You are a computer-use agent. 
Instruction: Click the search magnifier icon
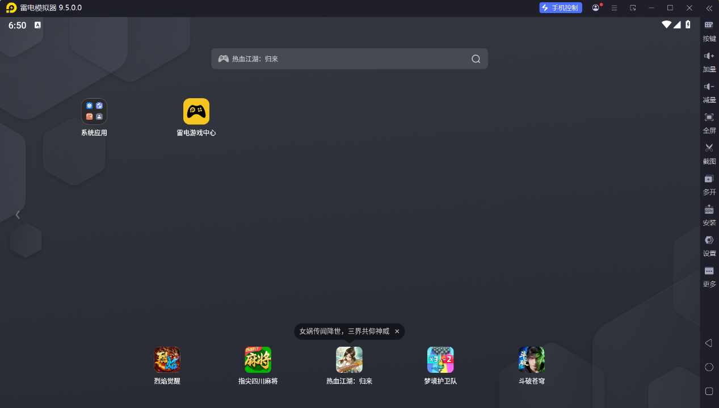click(476, 59)
